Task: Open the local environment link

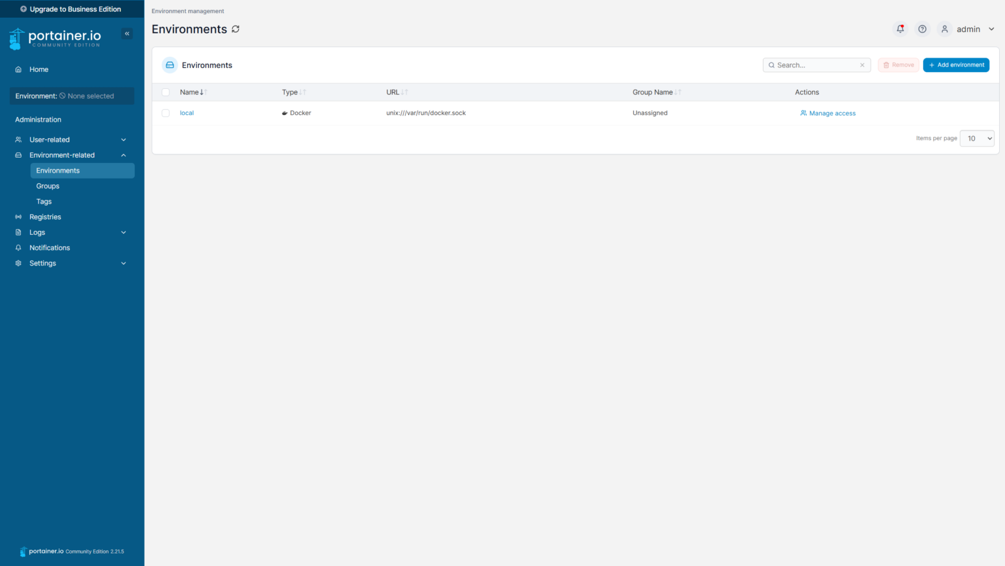Action: click(186, 113)
